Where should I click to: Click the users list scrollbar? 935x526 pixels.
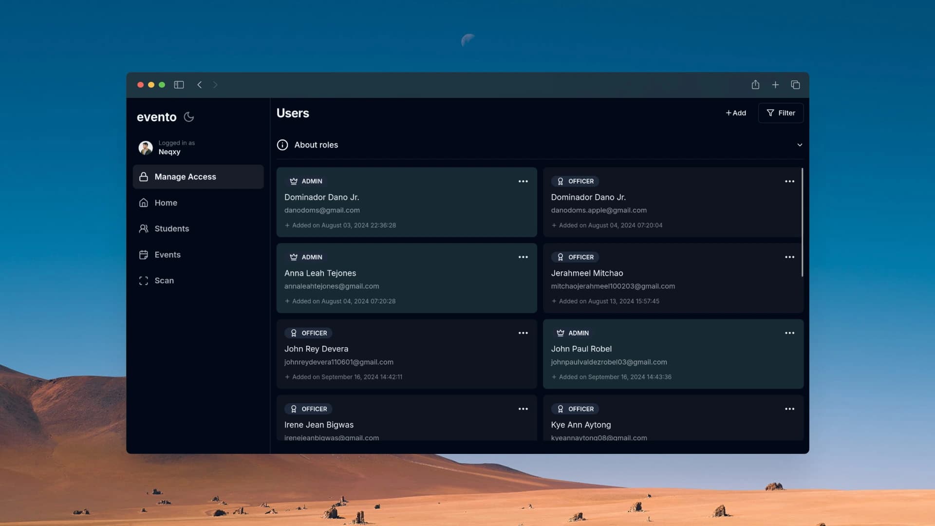point(802,222)
